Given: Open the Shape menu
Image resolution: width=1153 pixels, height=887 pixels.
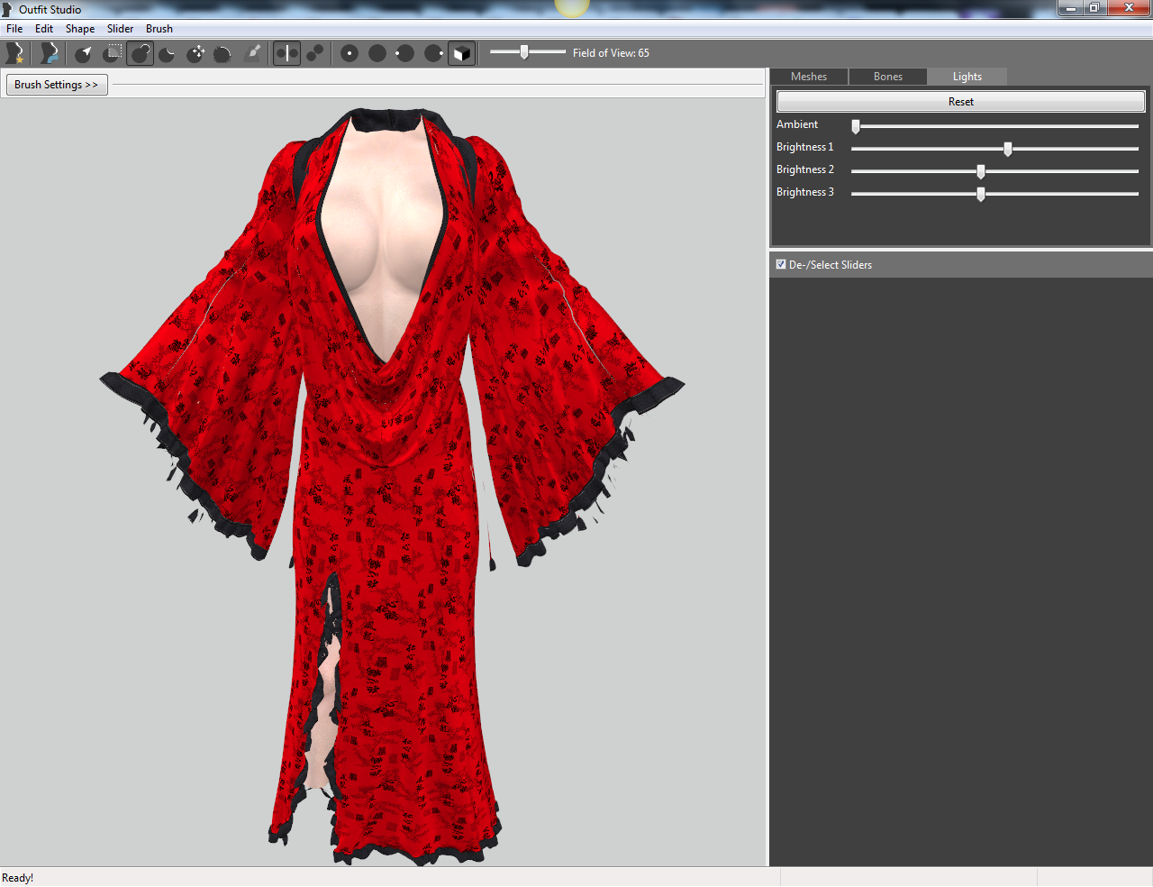Looking at the screenshot, I should click(80, 29).
